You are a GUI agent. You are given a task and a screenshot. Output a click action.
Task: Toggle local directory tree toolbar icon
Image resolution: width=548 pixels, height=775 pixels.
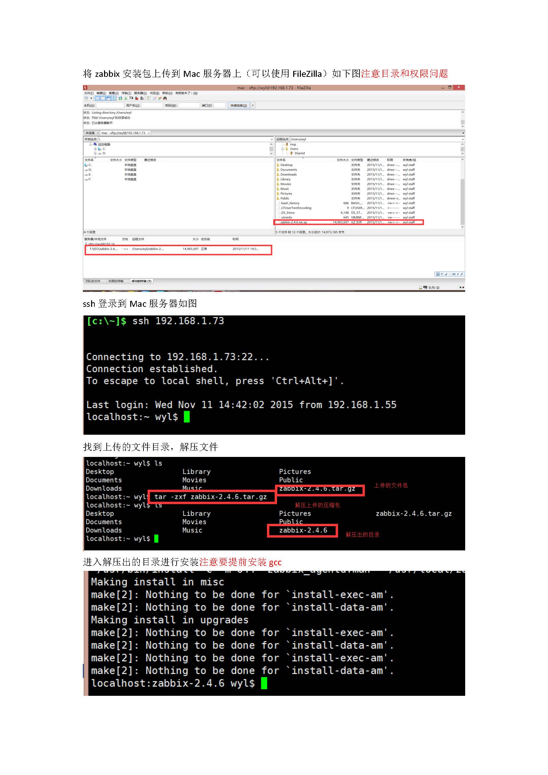point(103,98)
